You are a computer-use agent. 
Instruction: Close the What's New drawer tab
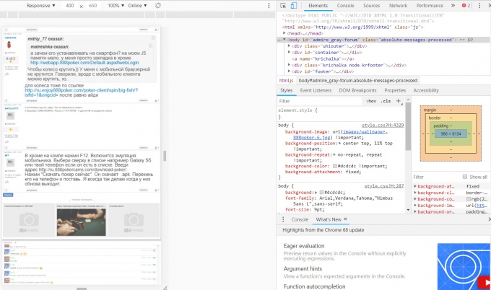[x=345, y=219]
